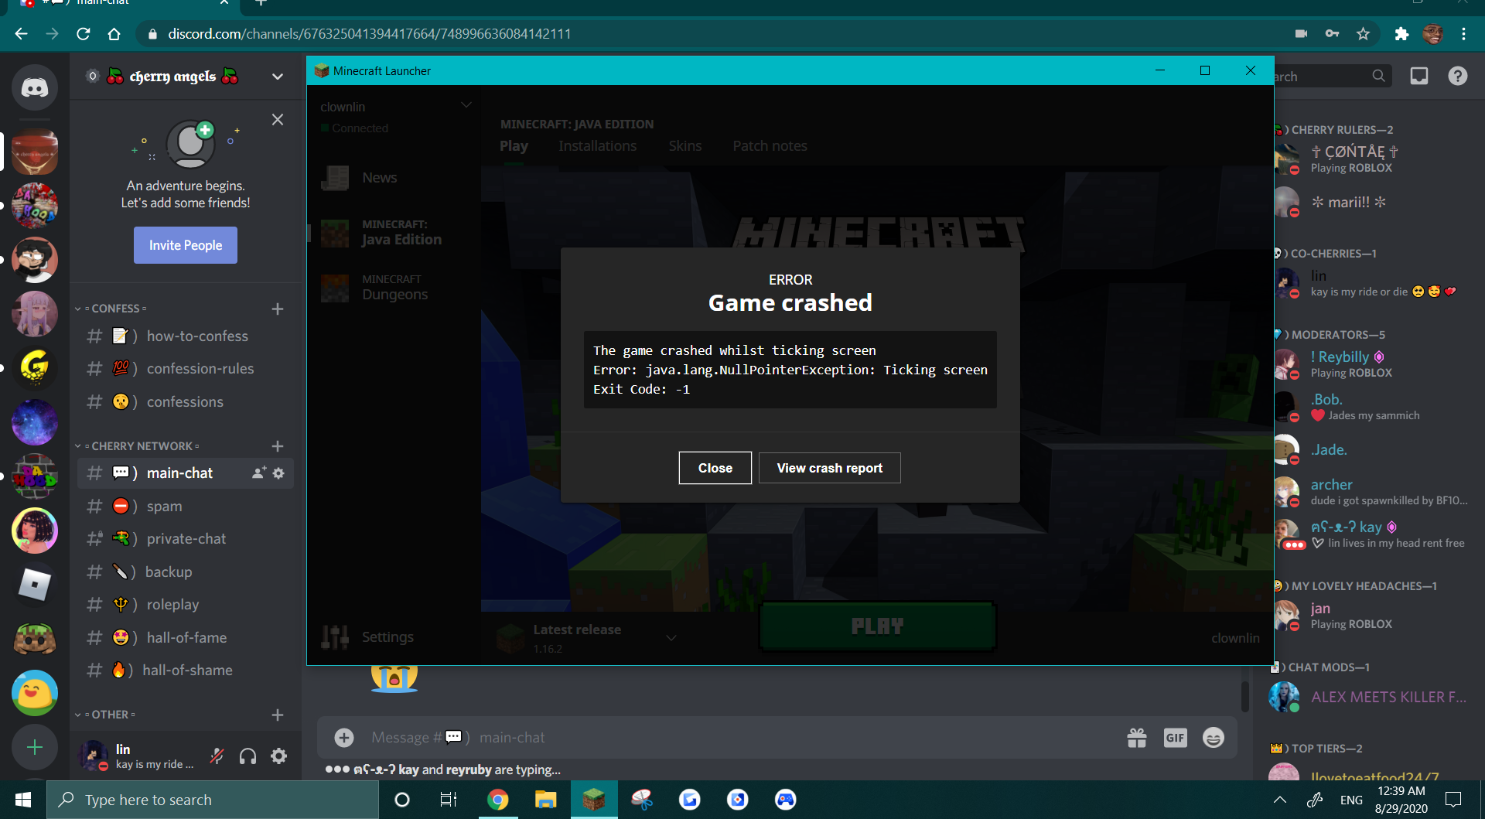Bookmark this page with the star
The width and height of the screenshot is (1485, 819).
pos(1363,34)
